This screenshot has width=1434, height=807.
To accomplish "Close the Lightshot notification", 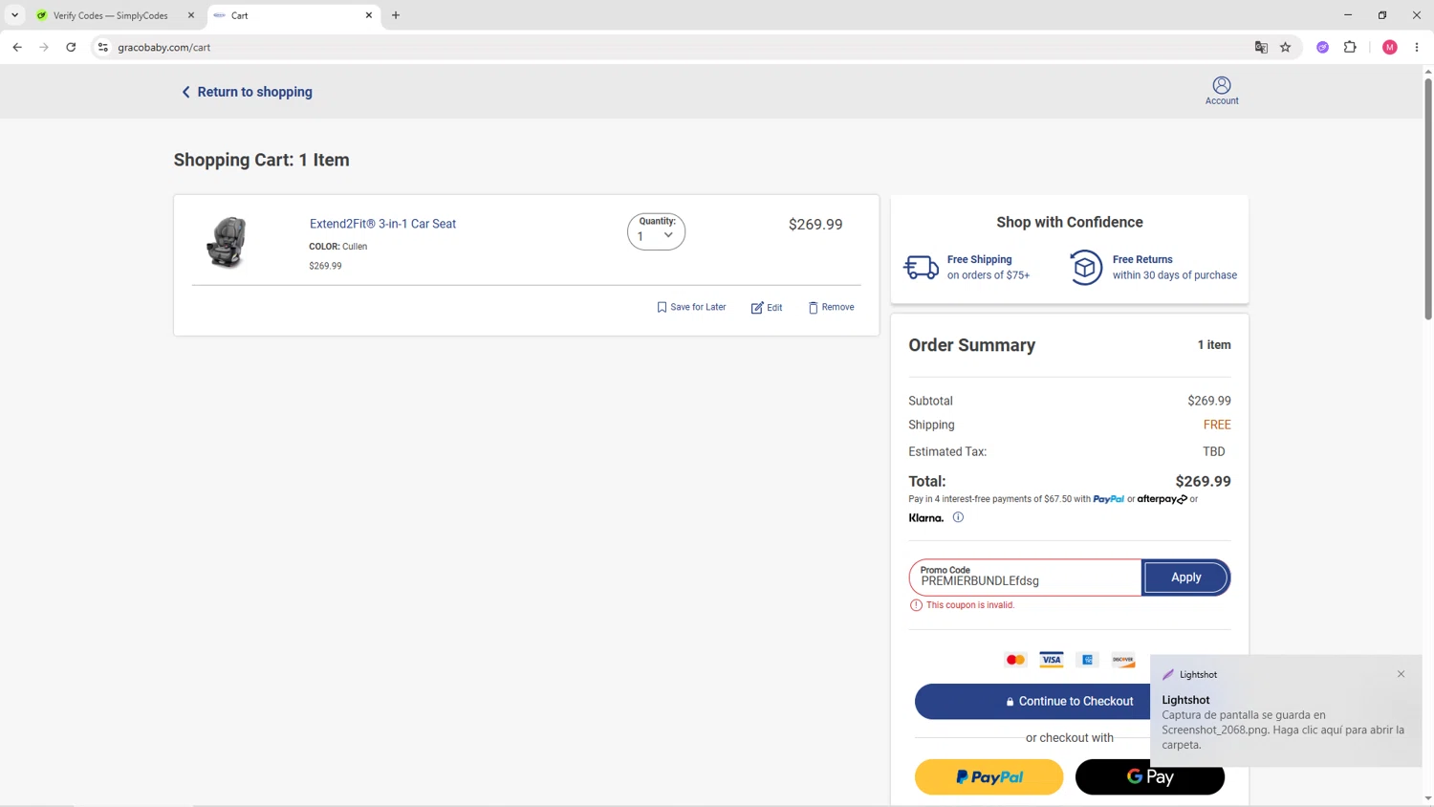I will [1401, 674].
